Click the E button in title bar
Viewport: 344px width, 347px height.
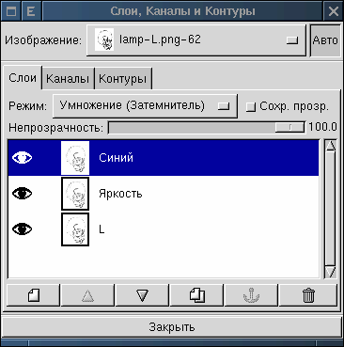coord(31,11)
